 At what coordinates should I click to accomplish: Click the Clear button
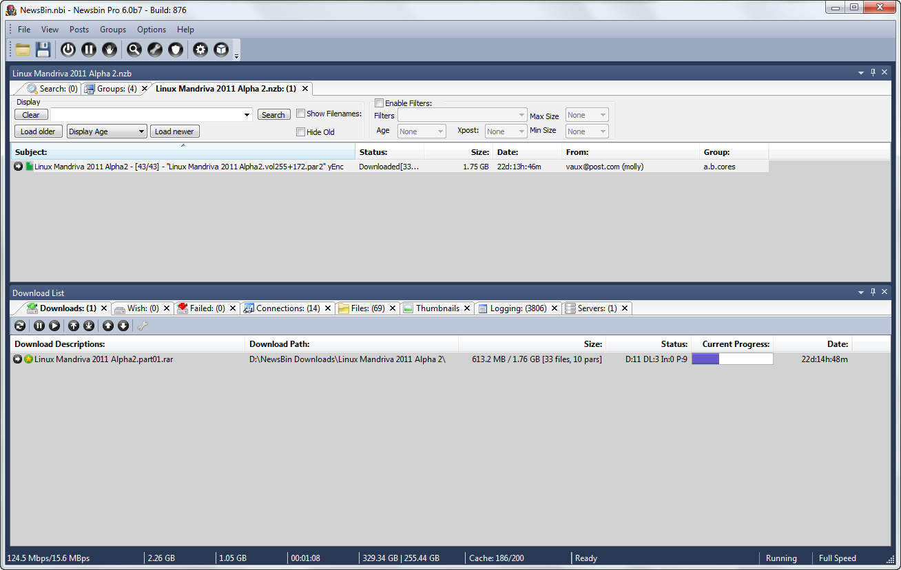pyautogui.click(x=31, y=115)
